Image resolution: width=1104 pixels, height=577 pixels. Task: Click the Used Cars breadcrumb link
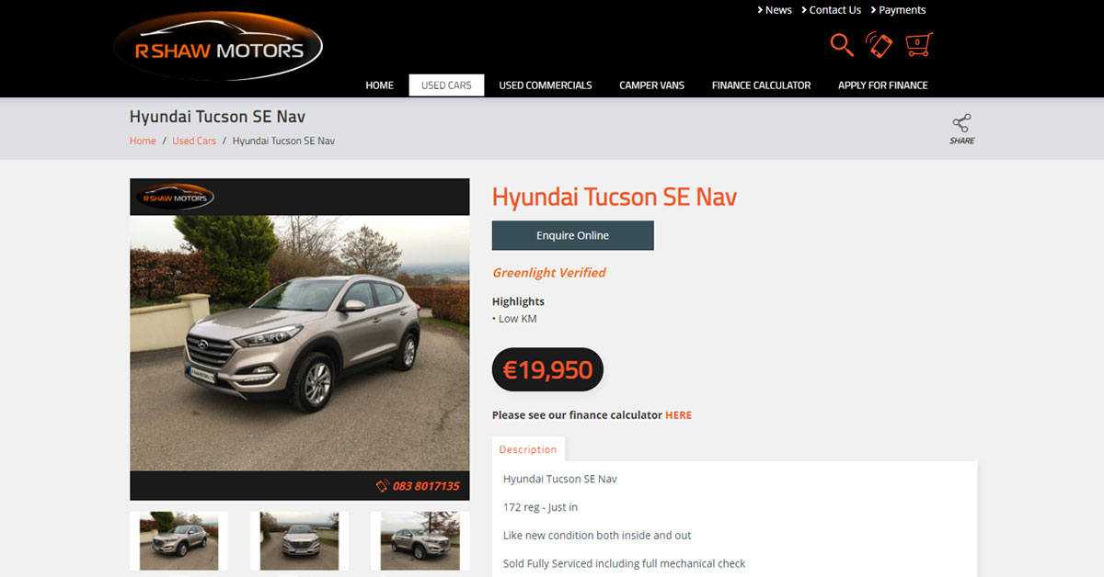194,141
